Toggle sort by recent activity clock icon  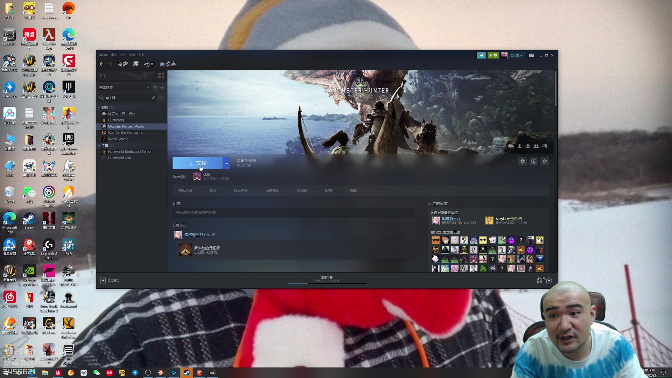155,87
